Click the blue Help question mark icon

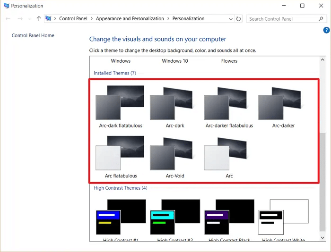pos(326,30)
